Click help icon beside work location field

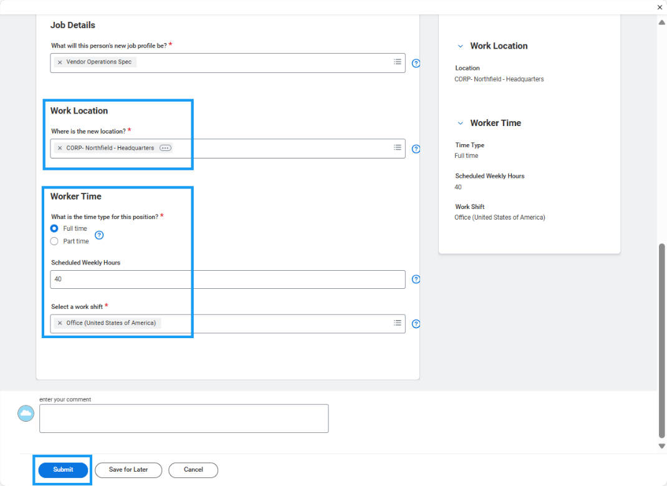click(416, 148)
